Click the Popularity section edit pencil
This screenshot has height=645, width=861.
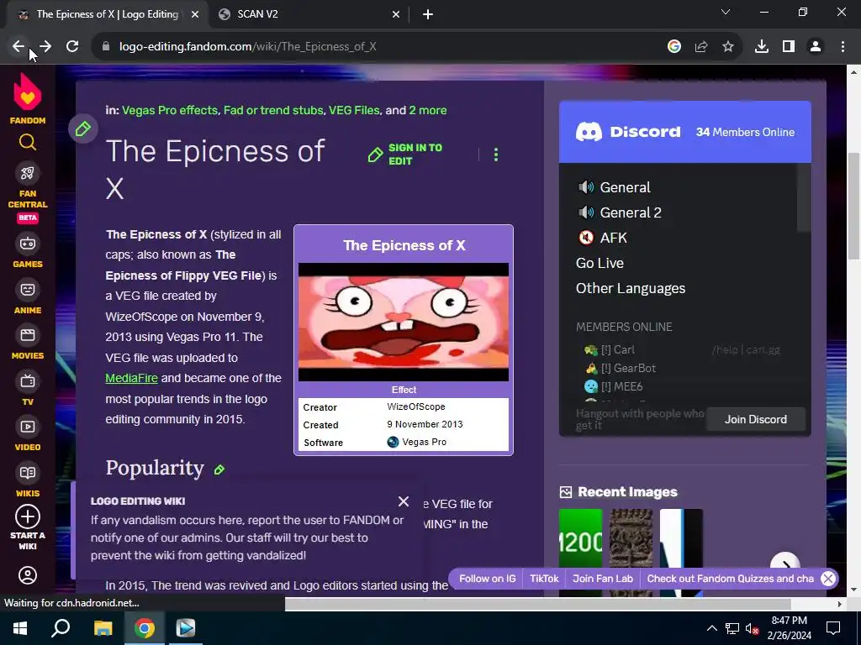coord(219,469)
